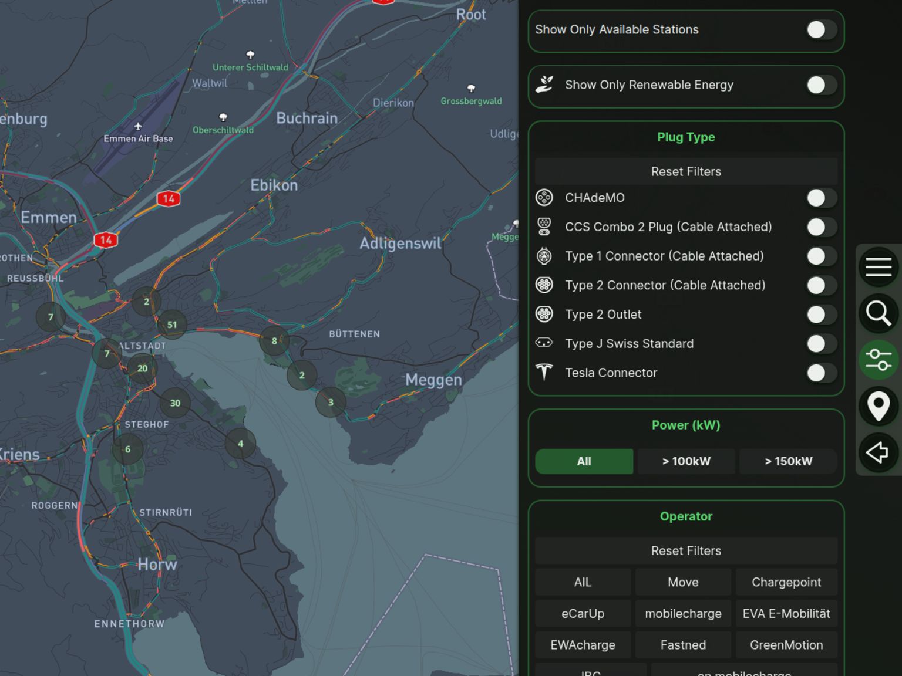Image resolution: width=902 pixels, height=676 pixels.
Task: Click the Grossbergwald forest icon
Action: tap(471, 89)
